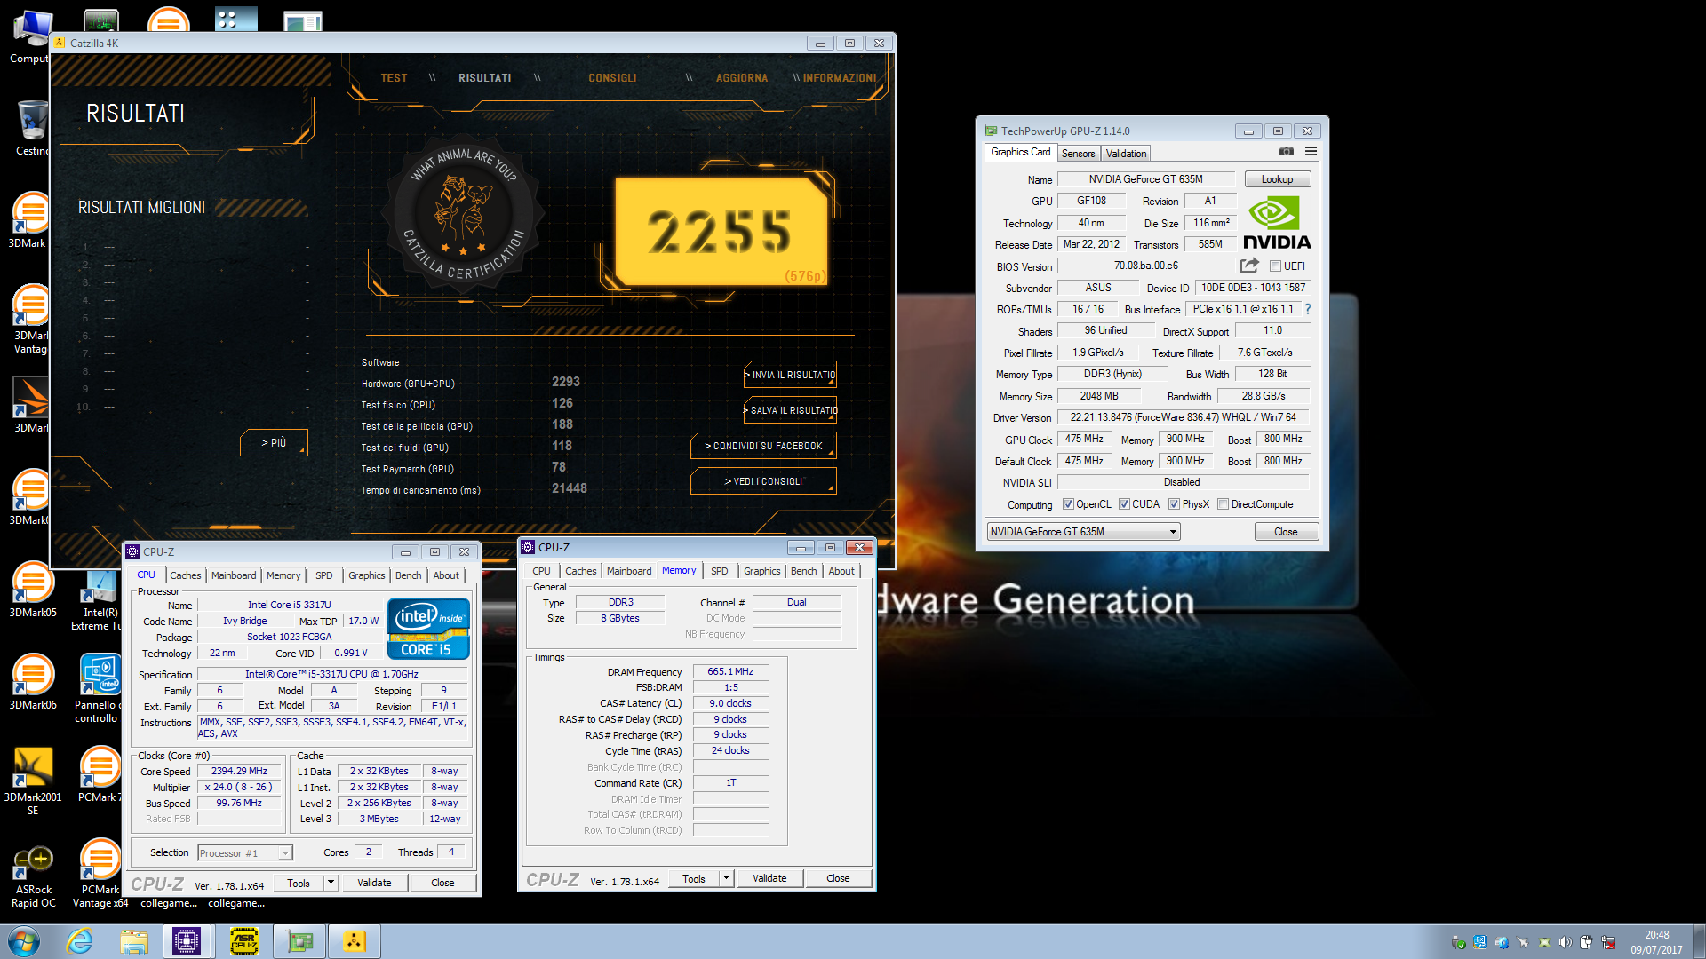Switch to CPU-Z in the taskbar
Viewport: 1706px width, 959px height.
point(187,941)
